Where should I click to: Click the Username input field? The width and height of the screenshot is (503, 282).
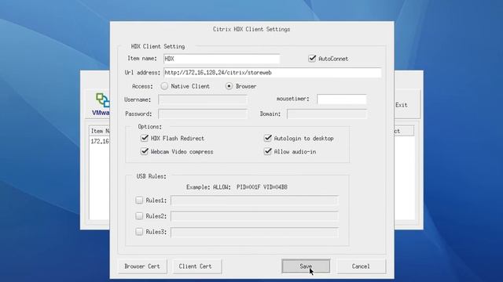coord(203,99)
